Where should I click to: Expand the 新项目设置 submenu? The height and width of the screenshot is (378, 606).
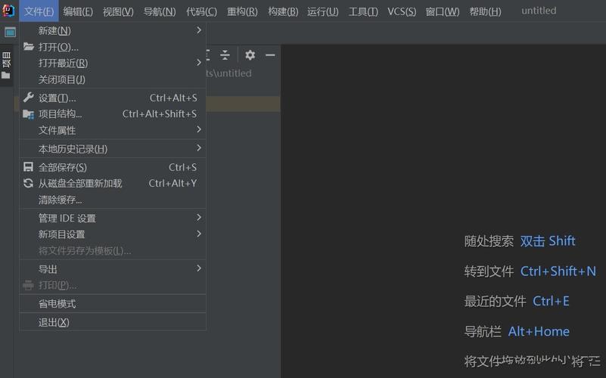tap(113, 234)
